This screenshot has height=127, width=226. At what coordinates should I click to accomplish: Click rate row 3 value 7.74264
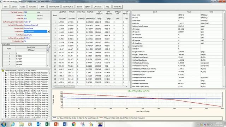[x=31, y=59]
